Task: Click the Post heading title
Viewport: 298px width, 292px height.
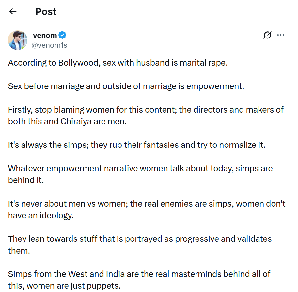Action: (46, 12)
